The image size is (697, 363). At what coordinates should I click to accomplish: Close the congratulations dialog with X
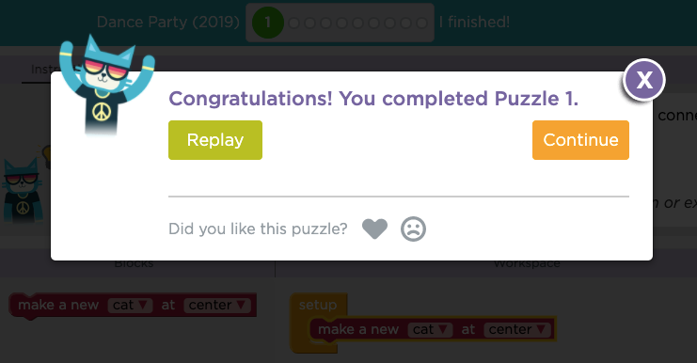pyautogui.click(x=644, y=80)
